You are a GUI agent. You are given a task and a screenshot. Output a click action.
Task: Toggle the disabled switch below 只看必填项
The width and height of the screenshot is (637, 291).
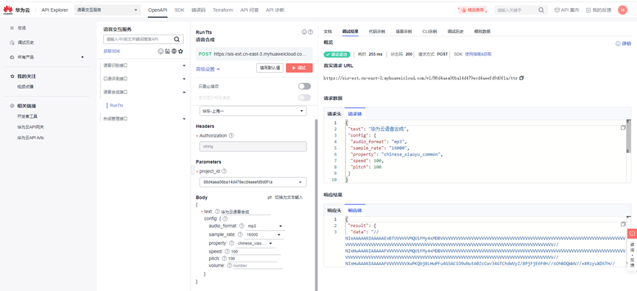(x=304, y=98)
